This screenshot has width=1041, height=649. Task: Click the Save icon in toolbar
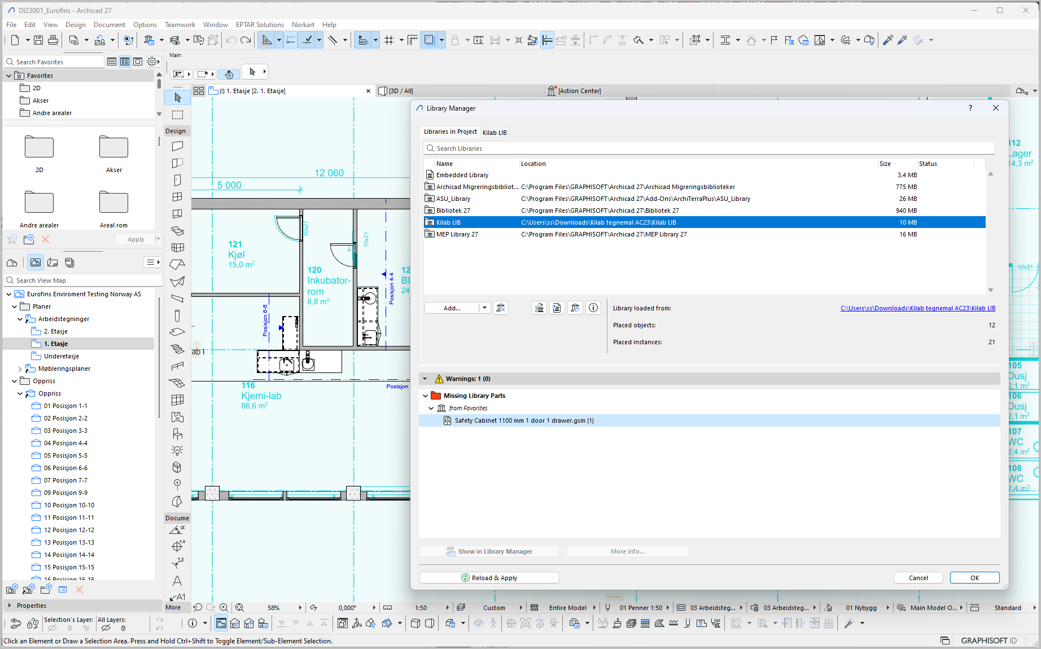[38, 40]
